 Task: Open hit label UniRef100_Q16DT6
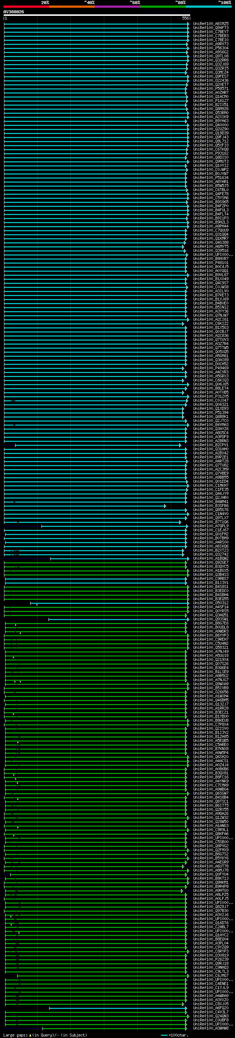coord(211,923)
